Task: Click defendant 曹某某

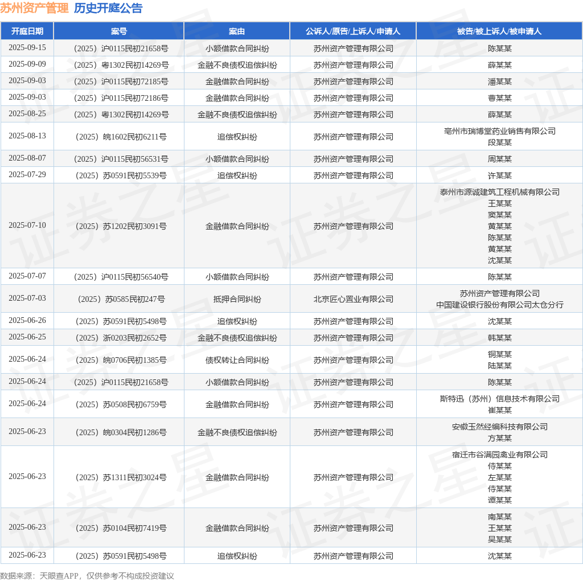Action: pos(500,98)
